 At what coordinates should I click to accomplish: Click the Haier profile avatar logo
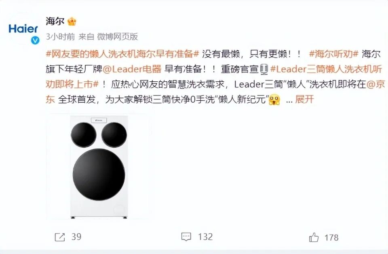tap(23, 29)
